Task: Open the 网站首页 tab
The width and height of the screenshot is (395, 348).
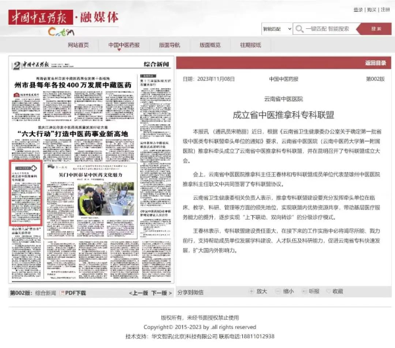Action: pyautogui.click(x=78, y=45)
